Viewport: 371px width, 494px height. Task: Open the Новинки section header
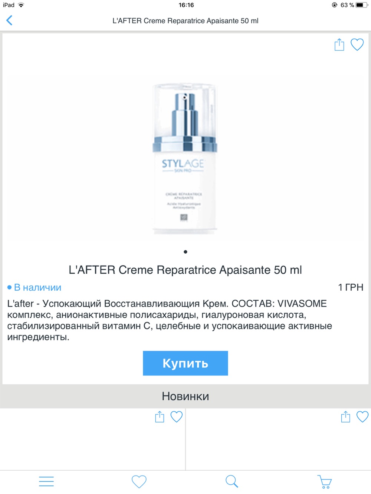pos(185,396)
